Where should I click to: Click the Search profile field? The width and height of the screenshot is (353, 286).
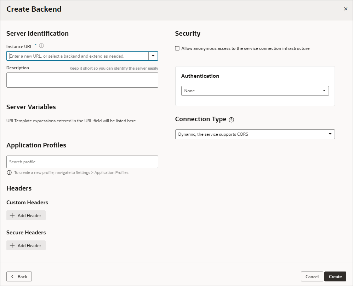coord(82,162)
